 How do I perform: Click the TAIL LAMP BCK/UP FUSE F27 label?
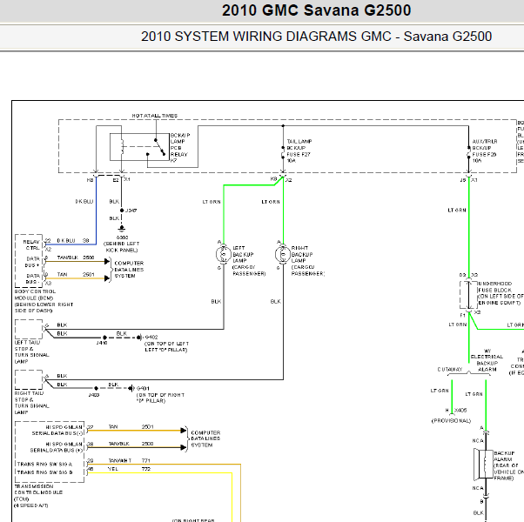click(x=299, y=151)
